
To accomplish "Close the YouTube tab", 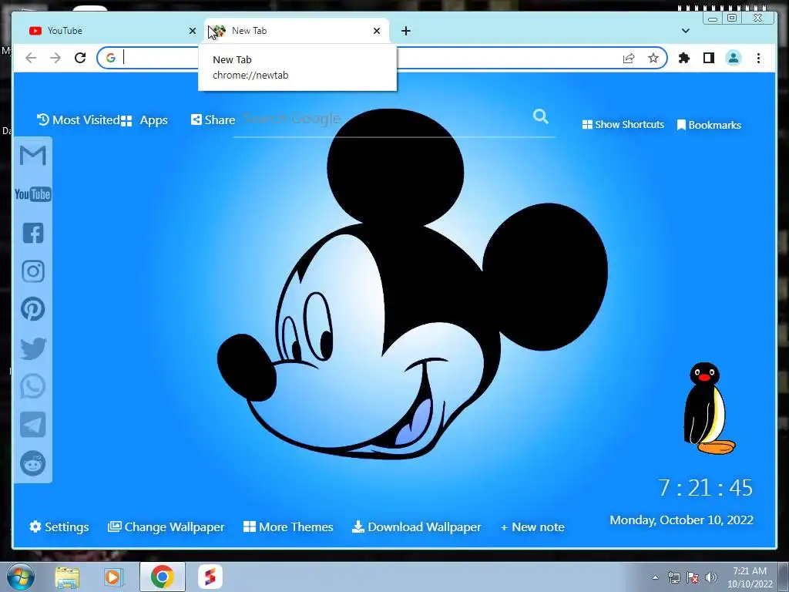I will 192,31.
